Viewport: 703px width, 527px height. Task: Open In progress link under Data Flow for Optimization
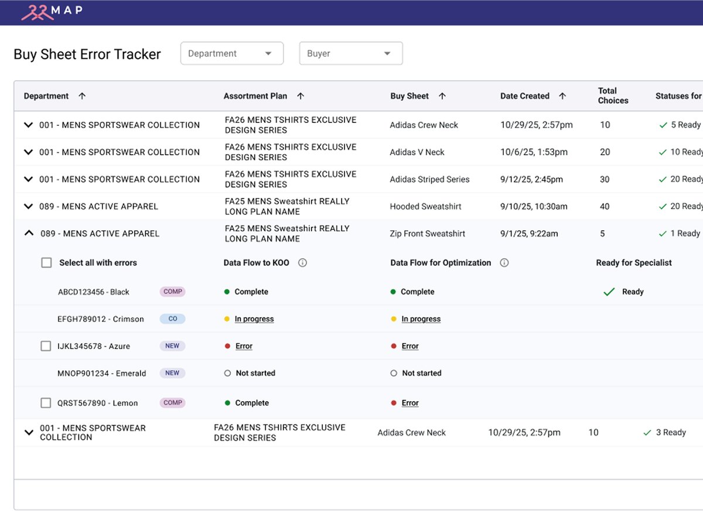click(x=421, y=319)
